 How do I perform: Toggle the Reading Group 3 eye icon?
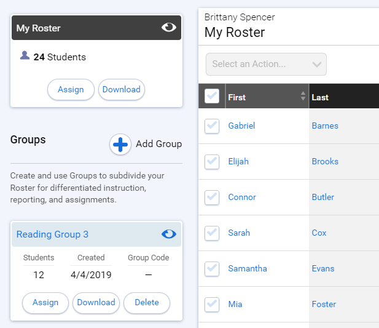(x=169, y=234)
